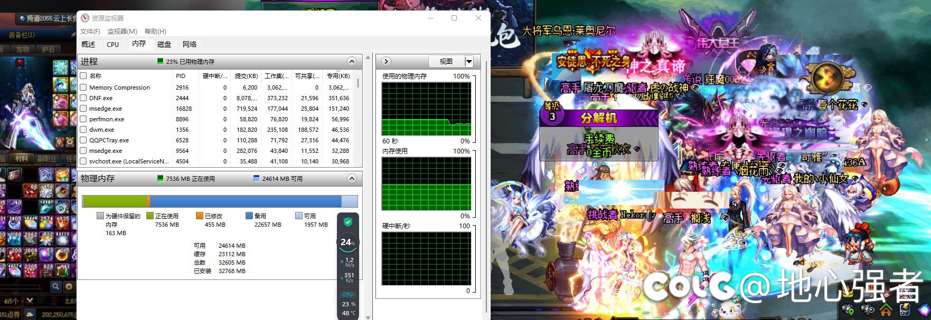Click the 使用的物理内存 graph
931x320 pixels.
tap(426, 109)
